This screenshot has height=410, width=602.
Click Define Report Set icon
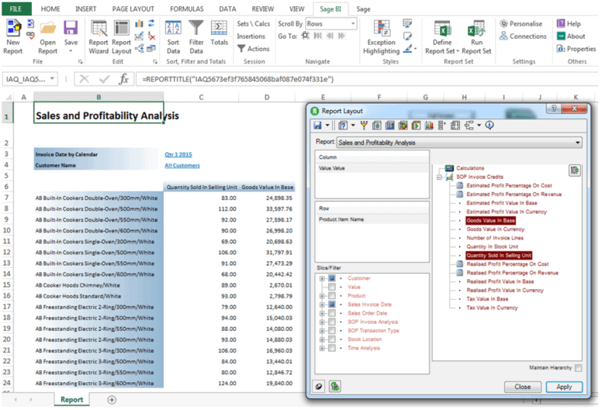point(442,29)
